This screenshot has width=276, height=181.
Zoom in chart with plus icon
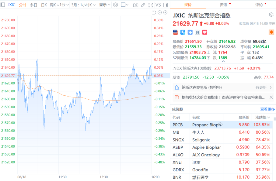(165, 12)
